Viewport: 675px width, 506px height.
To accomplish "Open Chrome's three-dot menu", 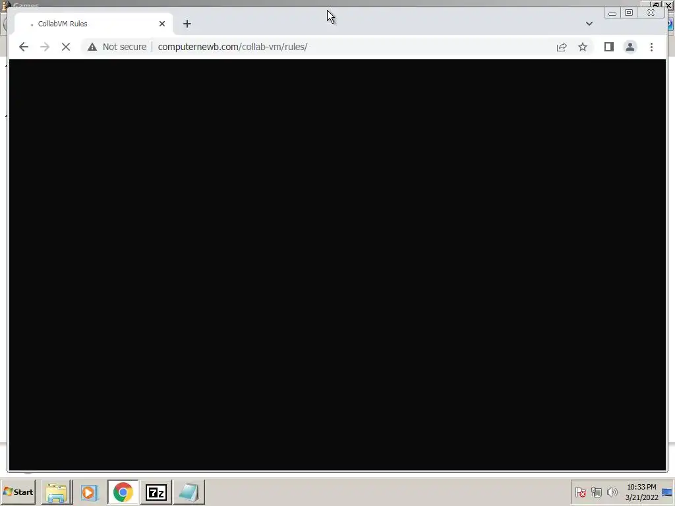I will coord(651,47).
